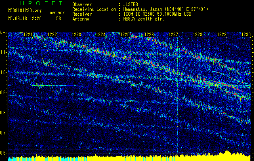
Task: Click the 'Receiver' field label
Action: (82, 14)
